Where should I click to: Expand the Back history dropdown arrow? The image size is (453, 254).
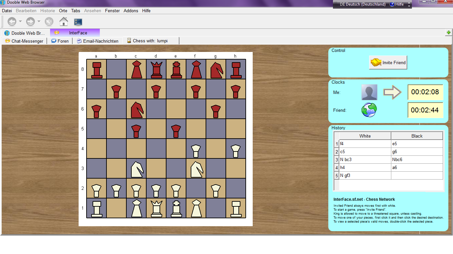pos(21,22)
